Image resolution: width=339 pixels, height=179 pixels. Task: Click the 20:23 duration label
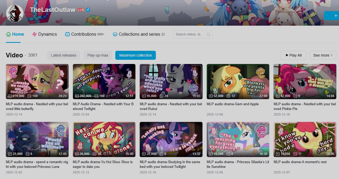(62, 96)
